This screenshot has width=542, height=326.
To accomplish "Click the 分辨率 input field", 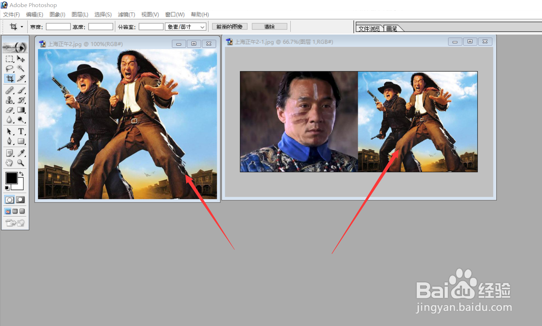I will point(151,27).
